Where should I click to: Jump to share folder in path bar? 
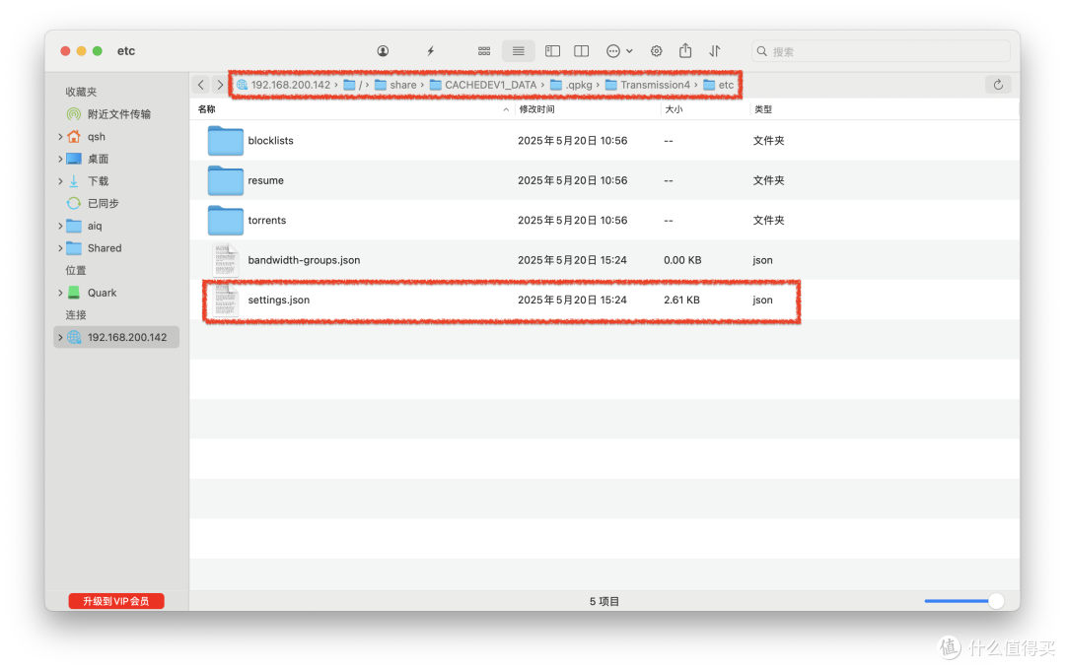pos(395,85)
